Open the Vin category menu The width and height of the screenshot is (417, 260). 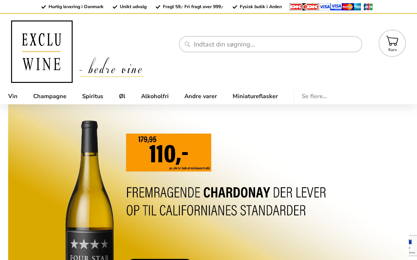tap(13, 96)
